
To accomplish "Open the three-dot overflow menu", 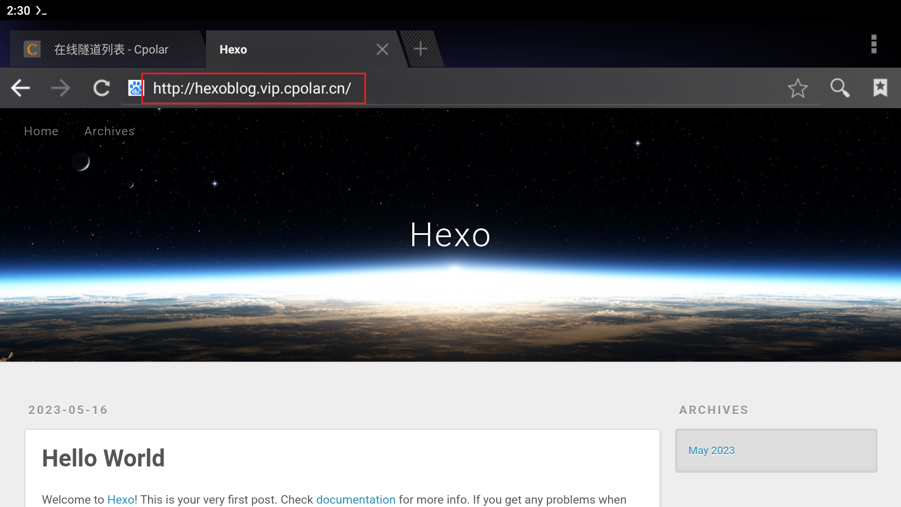I will (874, 44).
